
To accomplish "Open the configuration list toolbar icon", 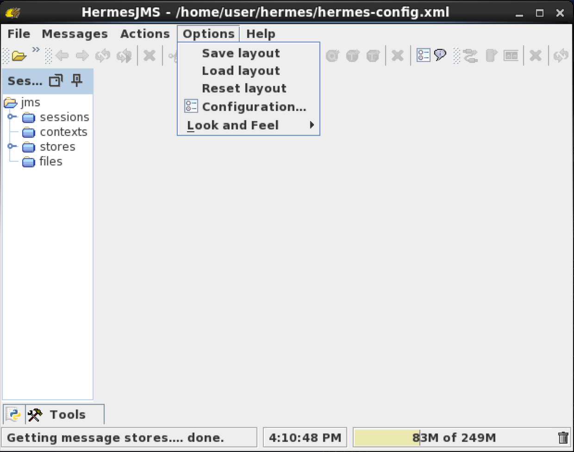I will click(424, 55).
